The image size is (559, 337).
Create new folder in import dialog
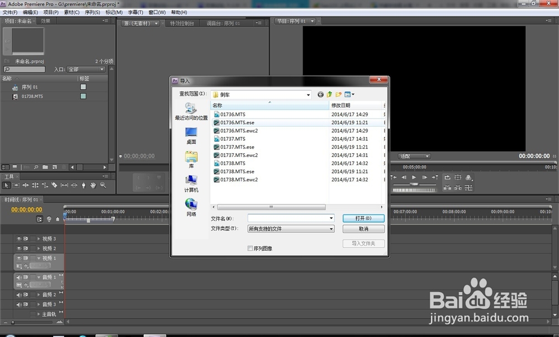338,94
